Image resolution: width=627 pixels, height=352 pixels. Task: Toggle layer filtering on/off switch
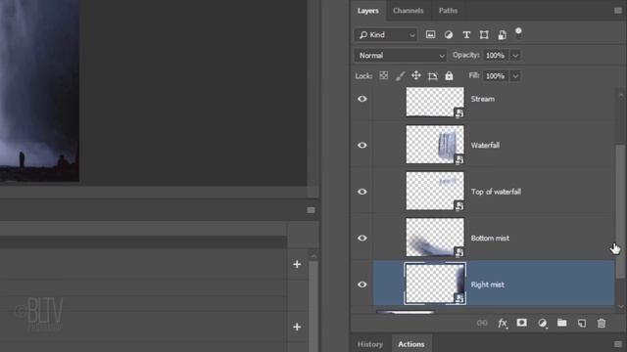tap(518, 32)
